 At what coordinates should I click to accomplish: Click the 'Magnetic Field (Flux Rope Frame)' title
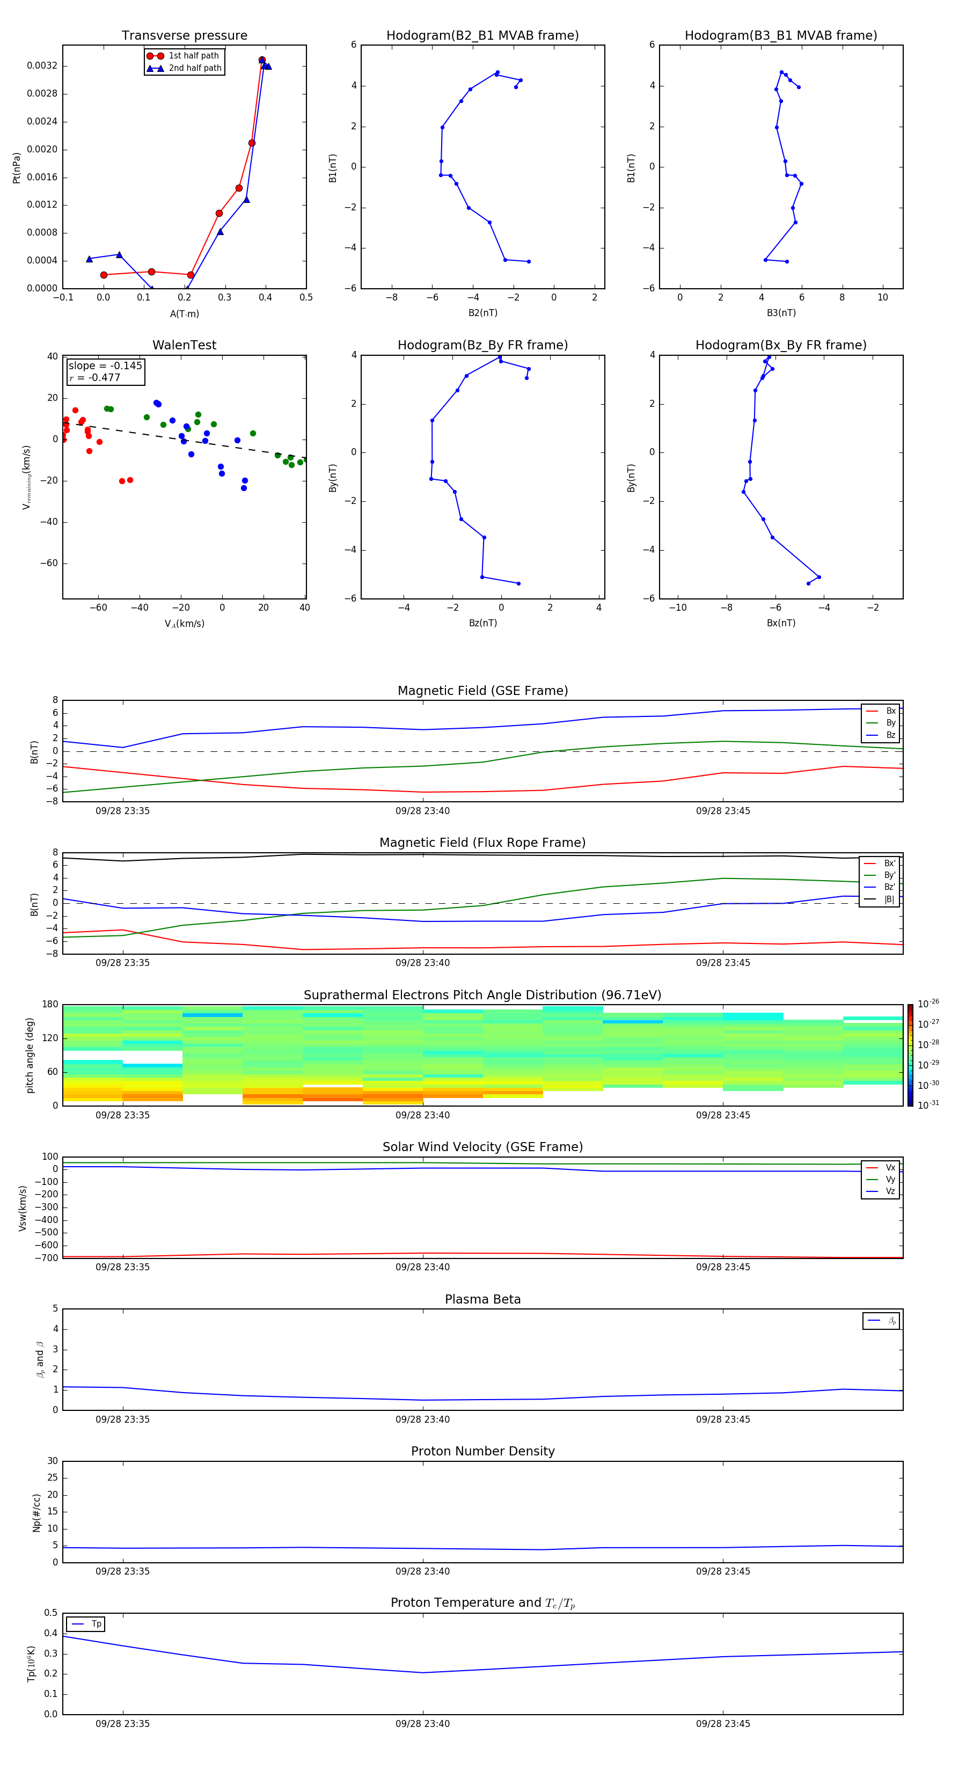click(482, 843)
